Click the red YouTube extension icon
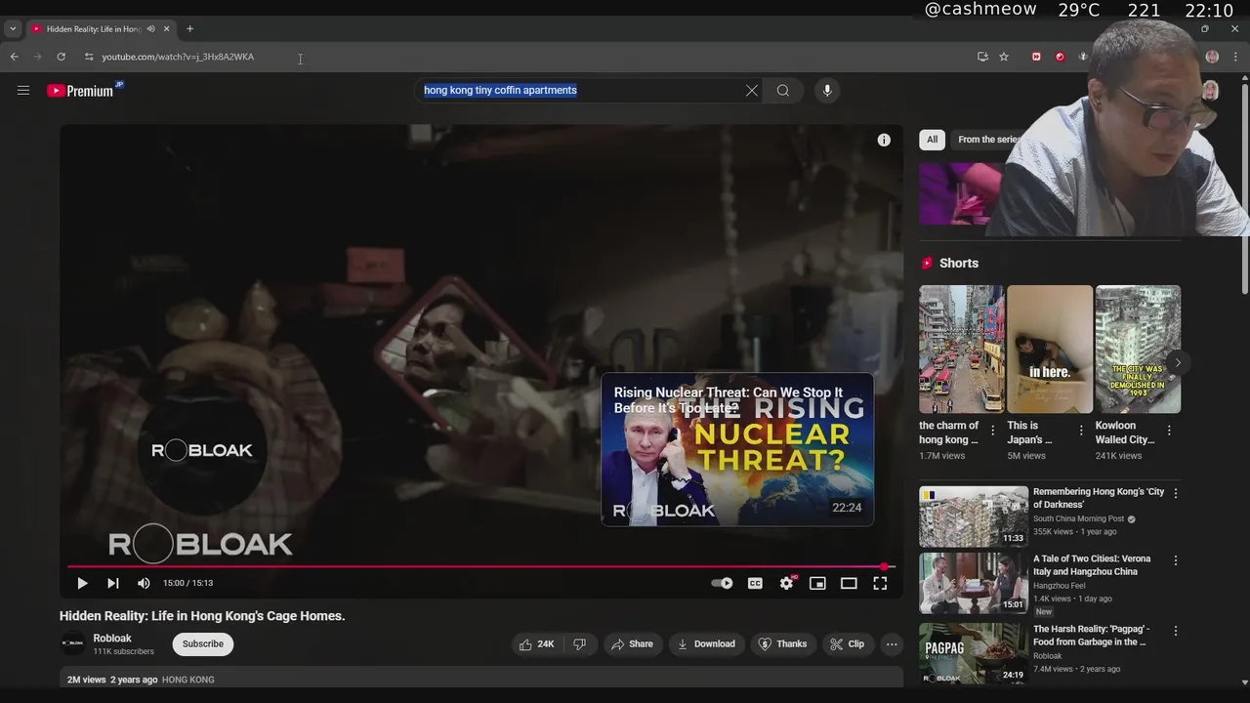The image size is (1250, 703). (x=1036, y=57)
